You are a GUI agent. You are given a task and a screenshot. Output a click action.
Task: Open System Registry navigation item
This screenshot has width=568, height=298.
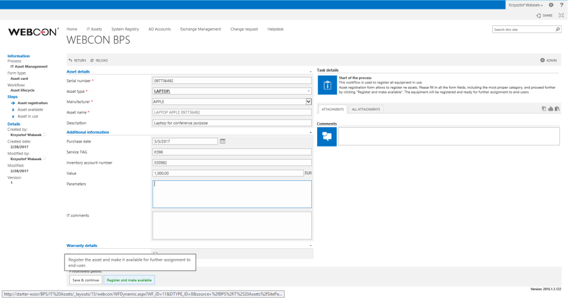[125, 30]
